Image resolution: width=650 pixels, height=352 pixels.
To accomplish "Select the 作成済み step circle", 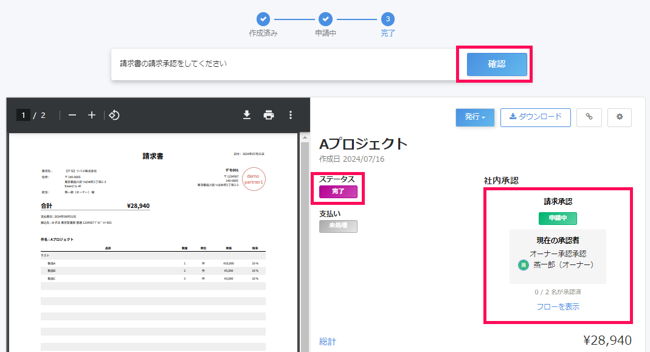I will pos(263,19).
